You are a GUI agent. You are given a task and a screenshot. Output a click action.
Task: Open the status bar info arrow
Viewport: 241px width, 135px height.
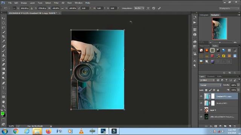click(51, 126)
